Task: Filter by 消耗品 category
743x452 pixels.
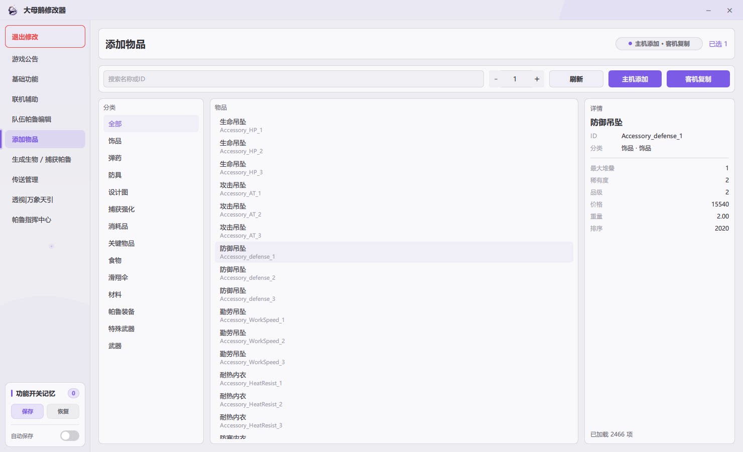Action: tap(151, 226)
